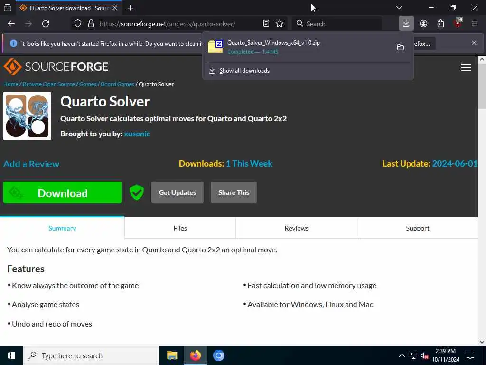Open Board Games breadcrumb link
The width and height of the screenshot is (486, 365).
(118, 84)
